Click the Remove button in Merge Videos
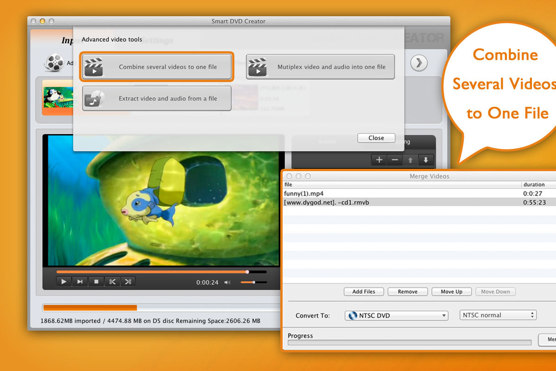 point(408,292)
